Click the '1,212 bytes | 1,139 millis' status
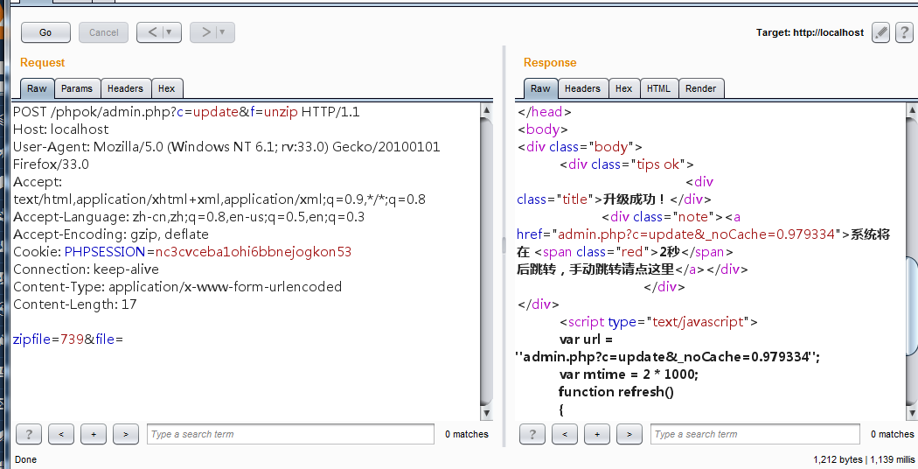 (864, 459)
